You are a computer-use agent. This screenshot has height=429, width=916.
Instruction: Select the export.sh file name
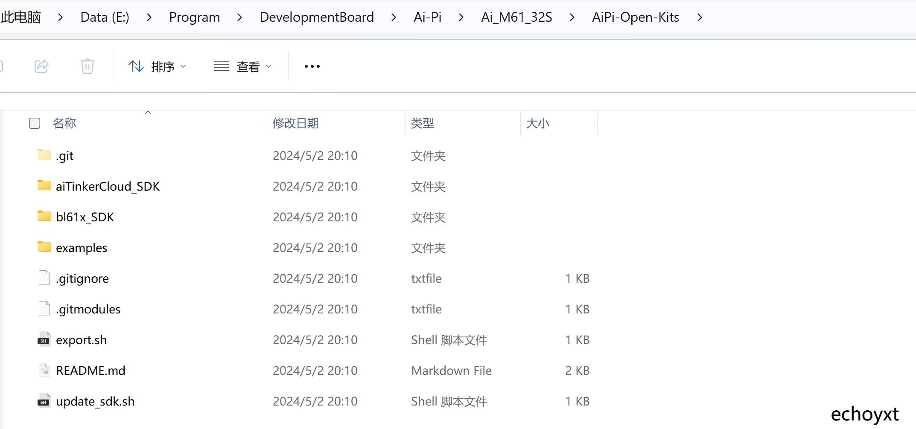(82, 340)
